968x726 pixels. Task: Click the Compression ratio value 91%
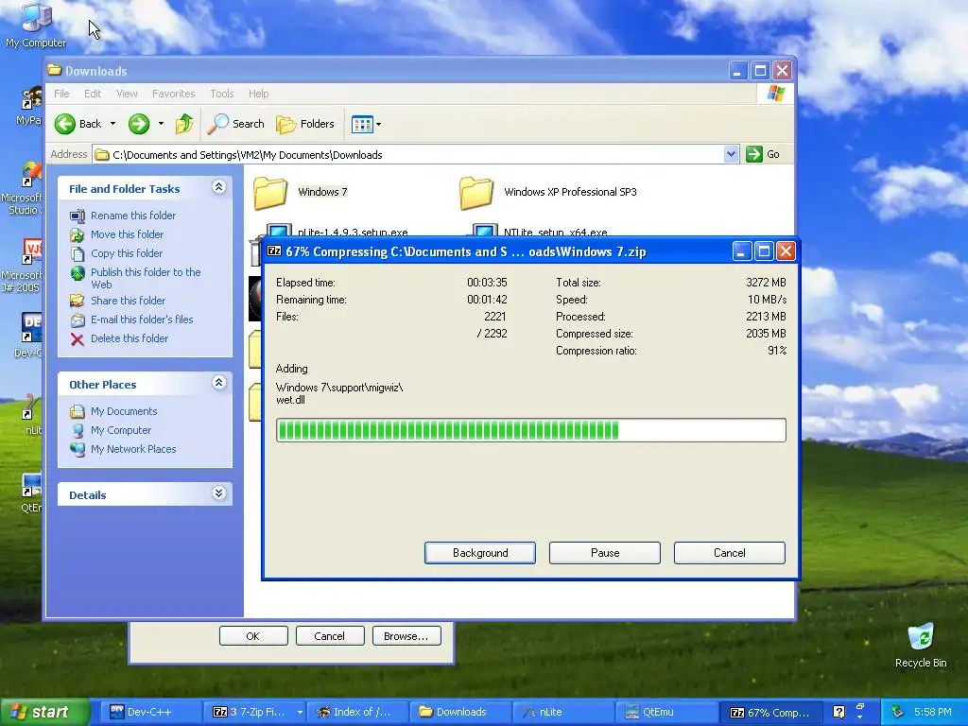click(x=777, y=351)
